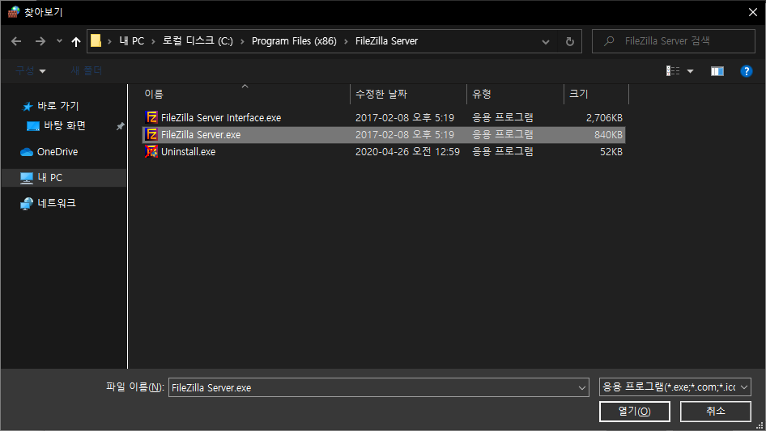Screen dimensions: 766x431
Task: Expand the address bar history dropdown
Action: tap(546, 42)
